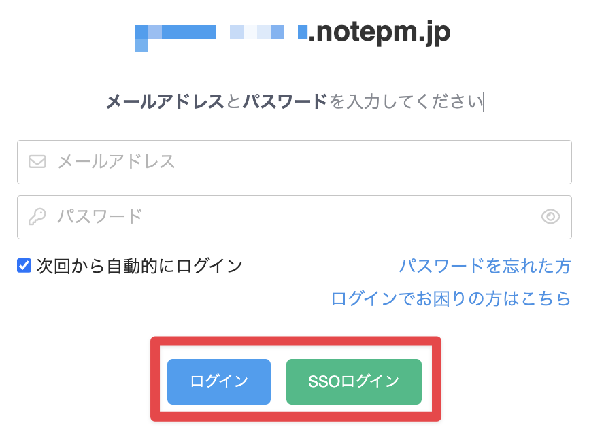Click the red highlight frame around buttons
This screenshot has width=604, height=427.
(296, 341)
